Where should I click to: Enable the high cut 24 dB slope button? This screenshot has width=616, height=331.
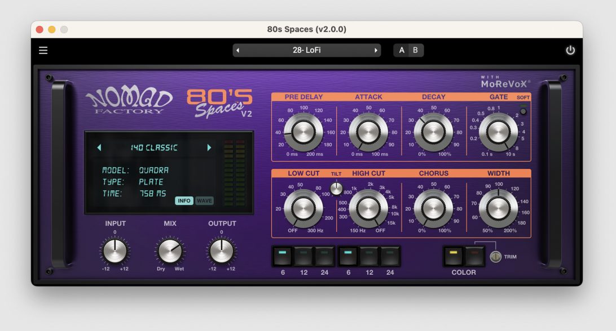(390, 256)
